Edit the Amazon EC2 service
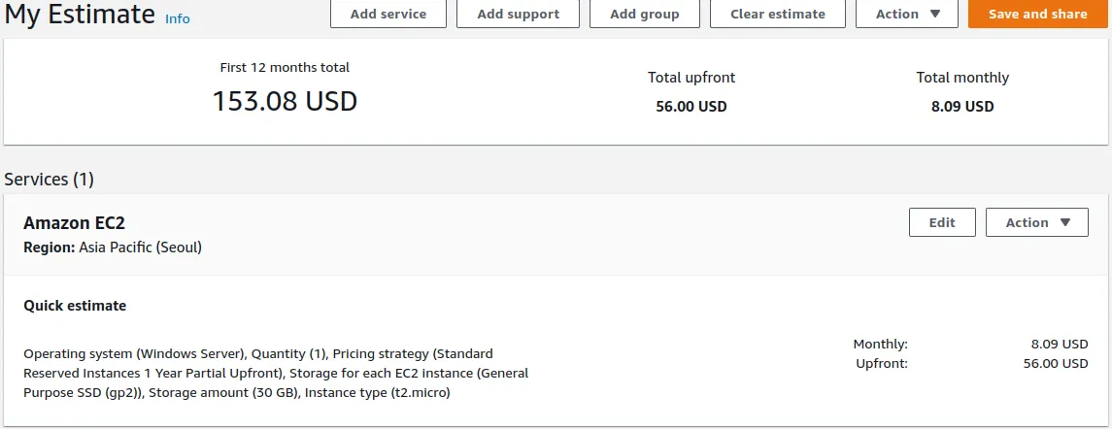Image resolution: width=1112 pixels, height=429 pixels. [941, 222]
